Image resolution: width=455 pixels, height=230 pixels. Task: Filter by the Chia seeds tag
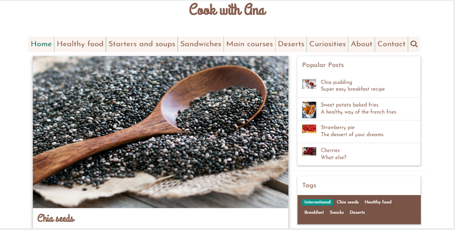point(348,202)
